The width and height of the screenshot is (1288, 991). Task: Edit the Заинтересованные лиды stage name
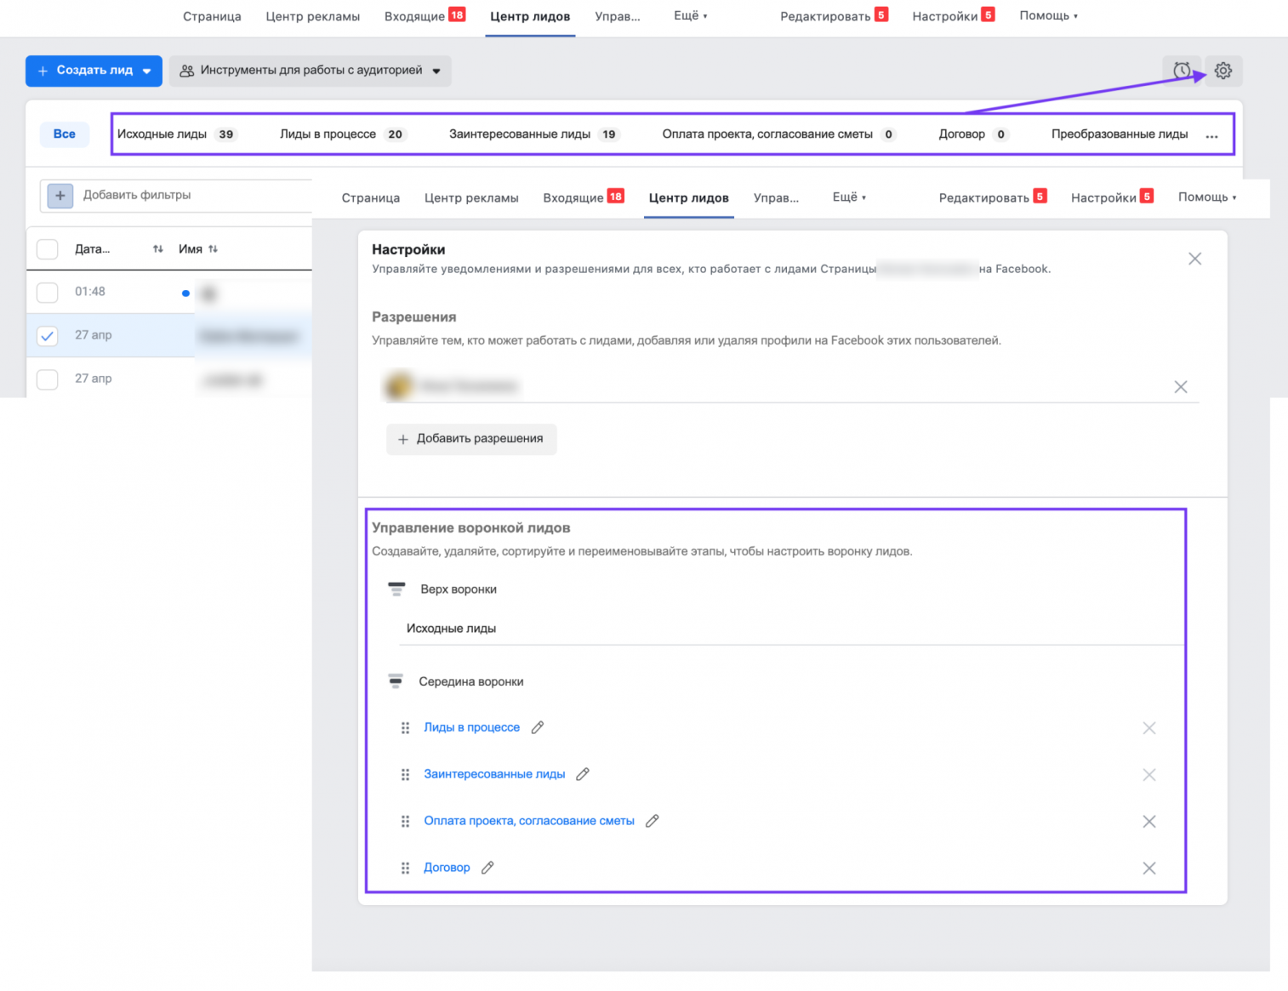coord(583,774)
